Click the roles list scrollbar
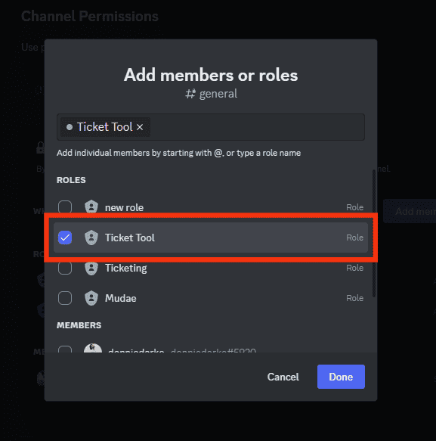The image size is (436, 441). coord(374,233)
